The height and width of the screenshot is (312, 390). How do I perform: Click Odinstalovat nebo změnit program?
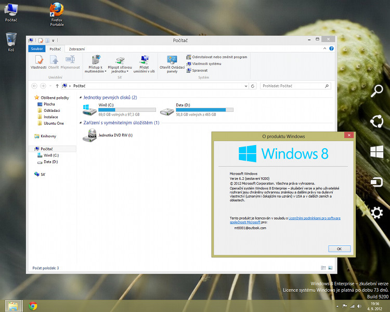[x=217, y=57]
